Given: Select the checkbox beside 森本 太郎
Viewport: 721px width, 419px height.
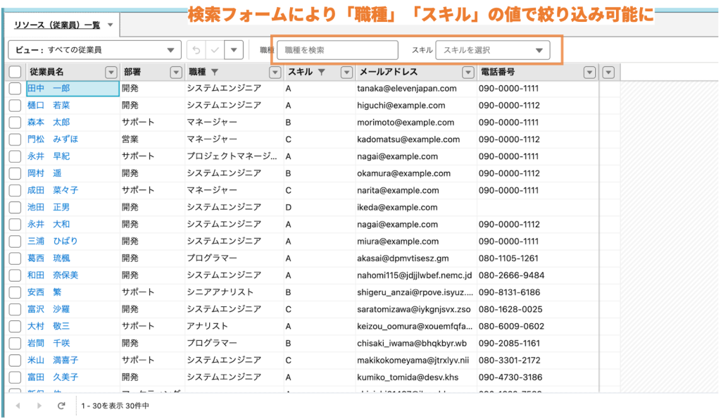Looking at the screenshot, I should click(15, 123).
